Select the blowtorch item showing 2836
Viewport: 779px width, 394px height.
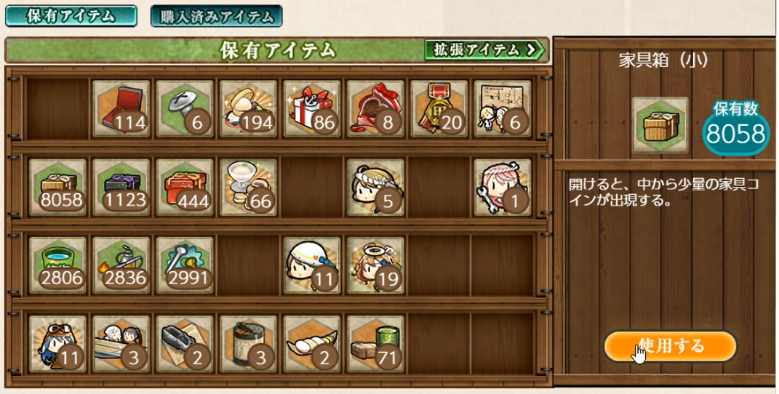click(x=121, y=265)
